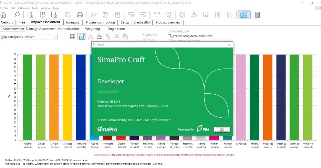Screen dimensions: 321x168
Task: Click the remove line minus icon
Action: click(143, 15)
